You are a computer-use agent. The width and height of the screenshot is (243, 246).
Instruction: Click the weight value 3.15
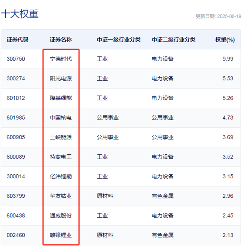coord(228,177)
